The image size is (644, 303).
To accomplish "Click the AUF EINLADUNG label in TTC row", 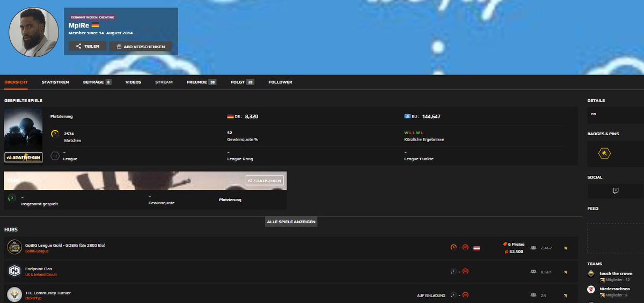I will click(430, 295).
